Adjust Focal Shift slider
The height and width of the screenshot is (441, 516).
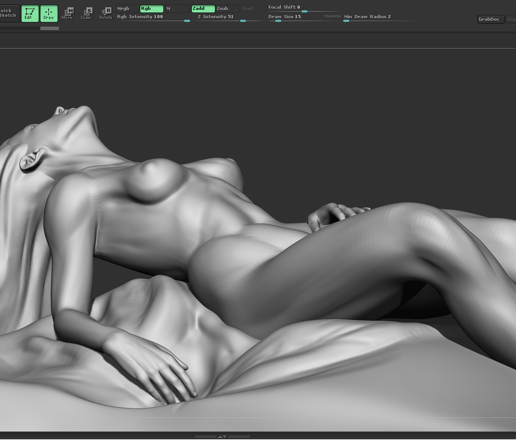[304, 8]
